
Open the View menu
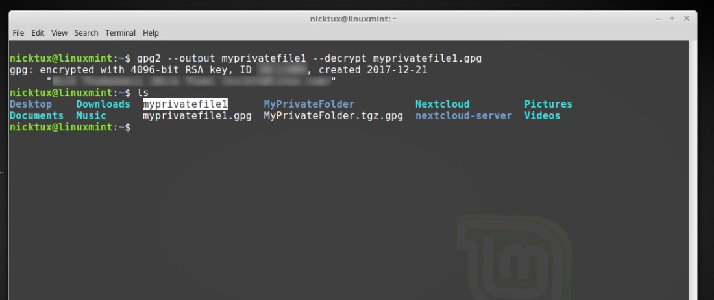[x=59, y=33]
